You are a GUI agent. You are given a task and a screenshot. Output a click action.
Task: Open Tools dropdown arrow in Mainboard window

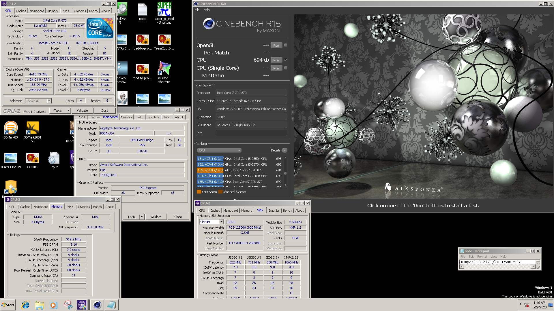point(142,217)
